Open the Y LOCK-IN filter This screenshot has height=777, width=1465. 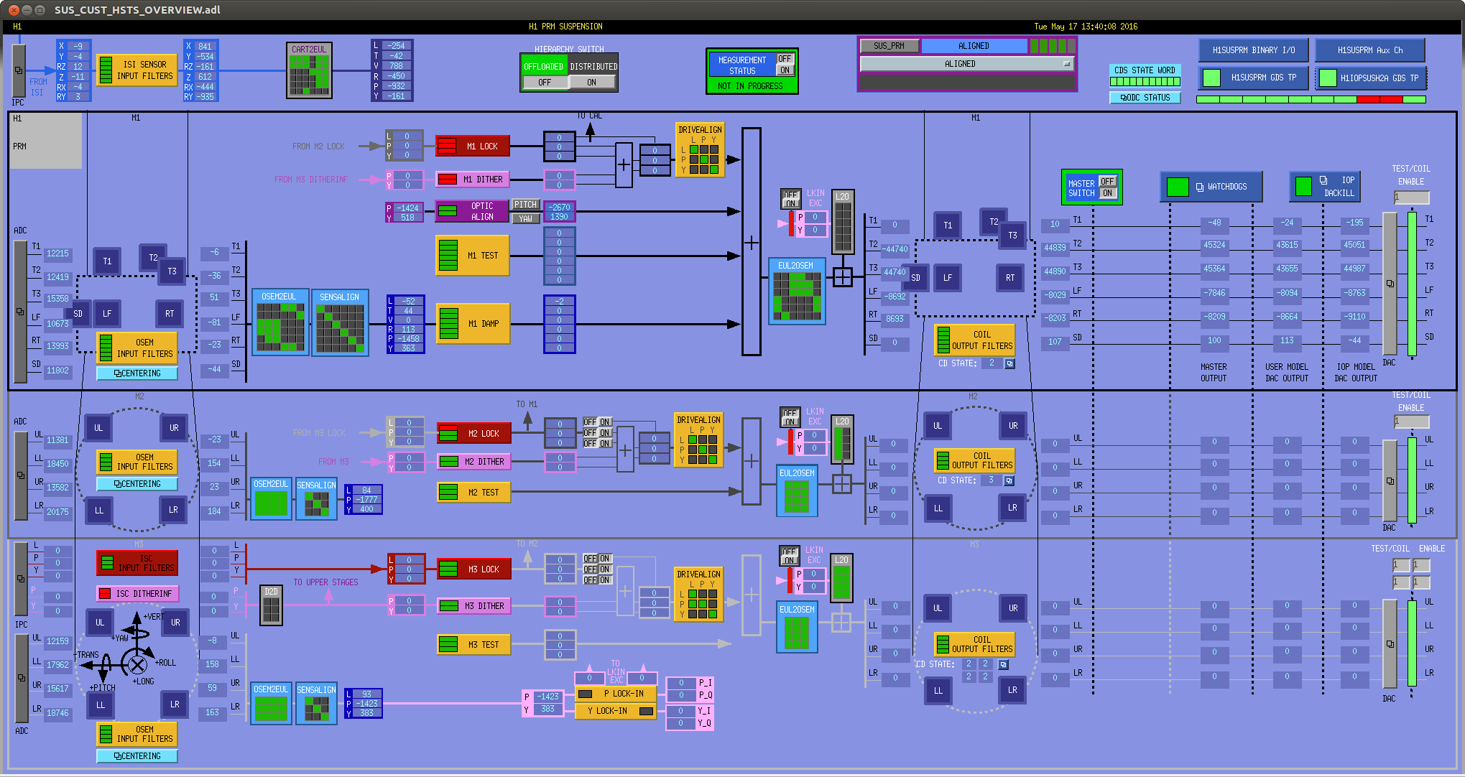[616, 711]
